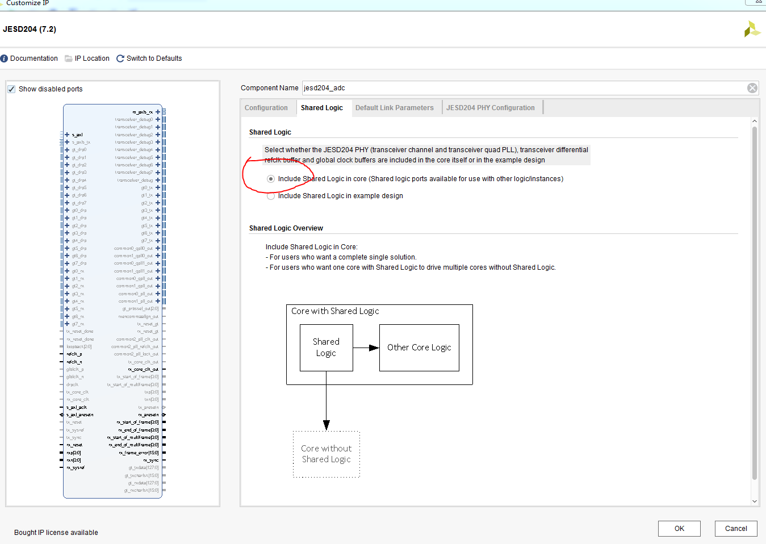The height and width of the screenshot is (544, 766).
Task: Click the Switch to Defaults refresh icon
Action: click(x=120, y=58)
